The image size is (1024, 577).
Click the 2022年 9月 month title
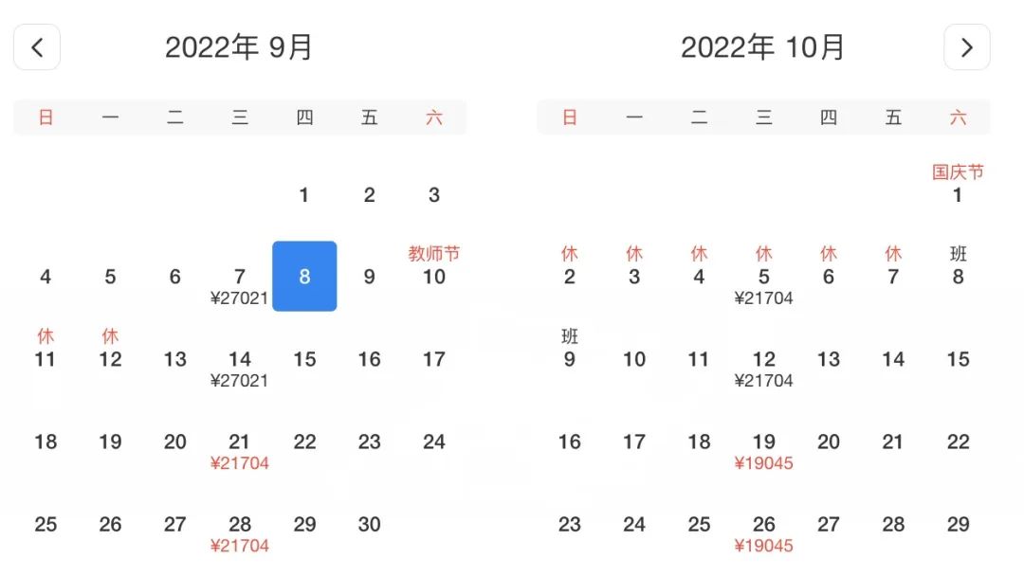239,47
